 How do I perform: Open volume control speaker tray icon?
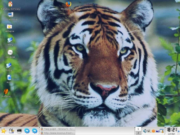pos(145,131)
